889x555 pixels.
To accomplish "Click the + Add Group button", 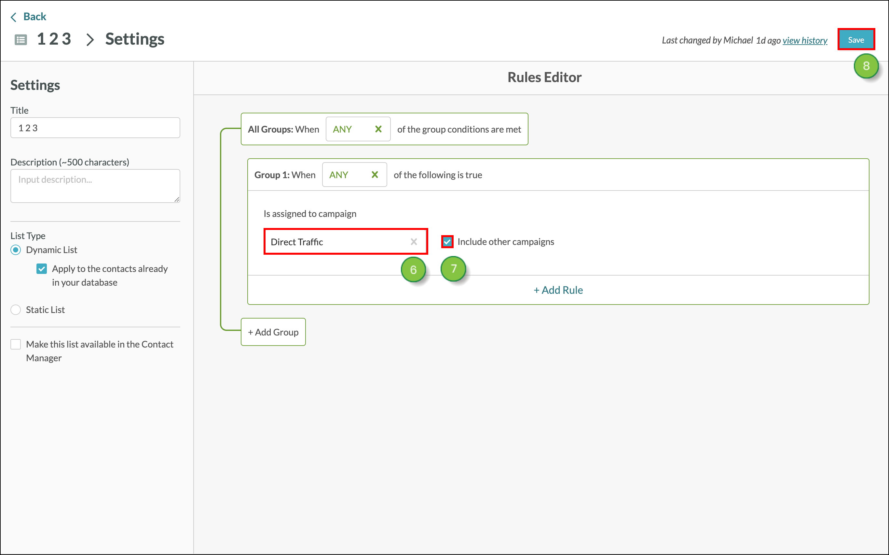I will click(273, 332).
